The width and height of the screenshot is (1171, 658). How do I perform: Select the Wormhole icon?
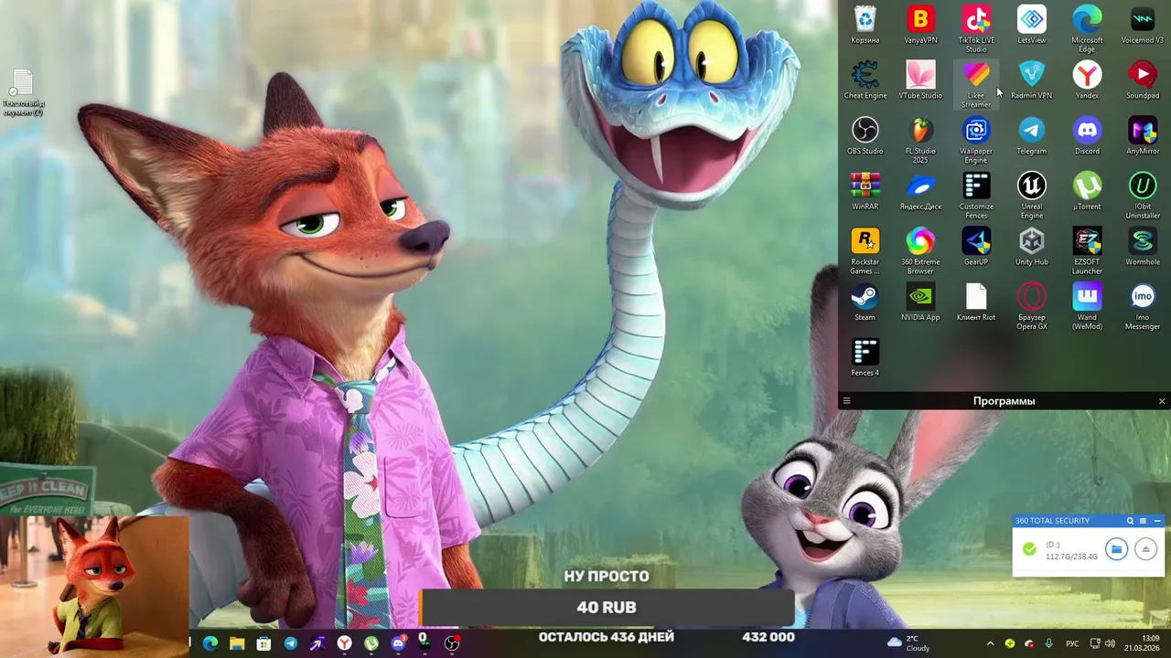point(1143,247)
